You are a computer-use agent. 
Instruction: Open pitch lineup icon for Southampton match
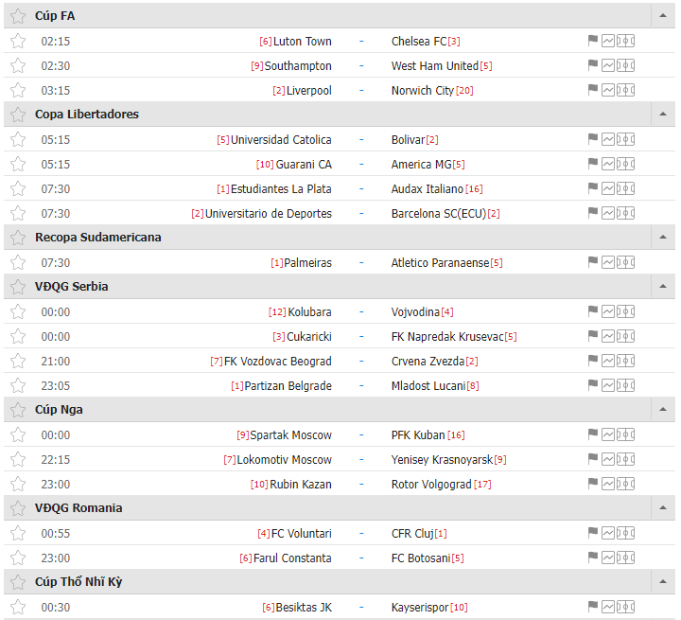pyautogui.click(x=626, y=65)
